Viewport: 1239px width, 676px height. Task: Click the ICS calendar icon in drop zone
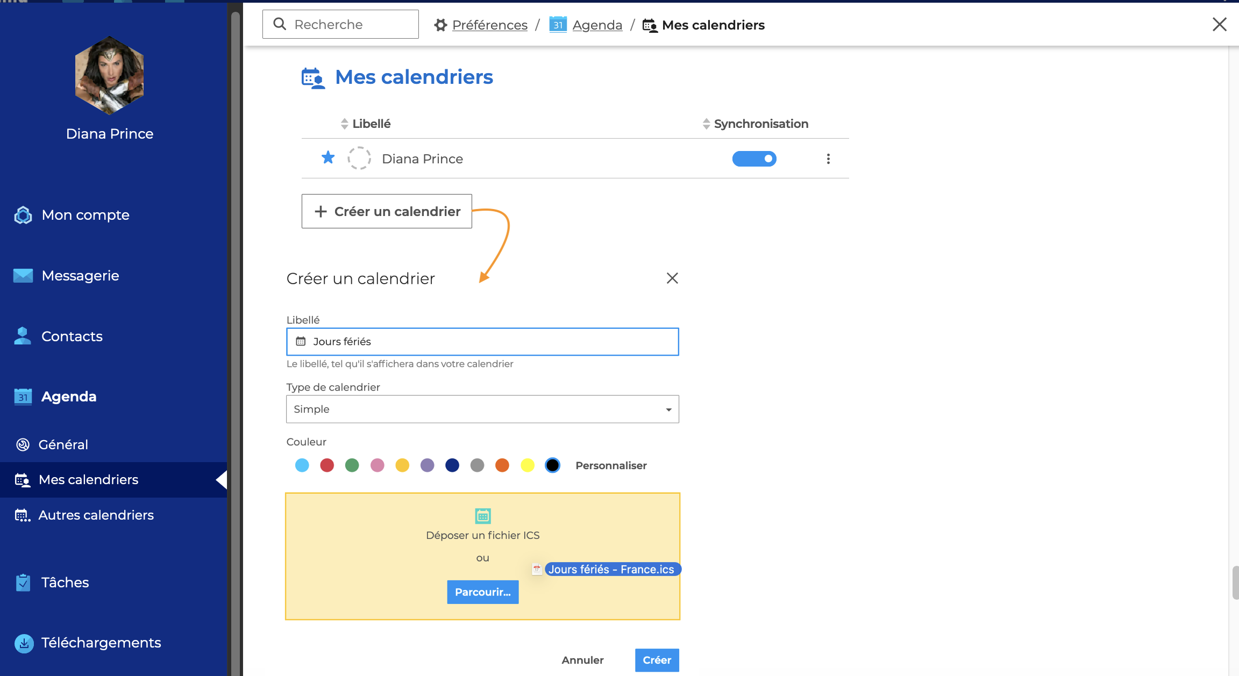pos(483,516)
